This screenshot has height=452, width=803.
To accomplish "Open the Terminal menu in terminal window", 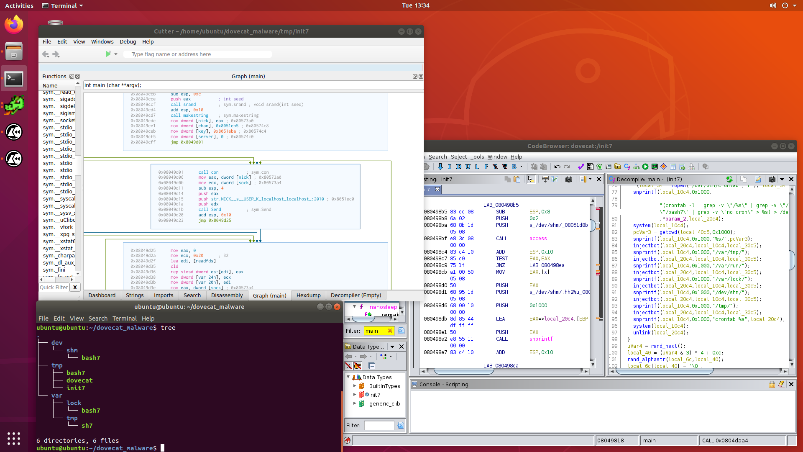I will coord(124,318).
